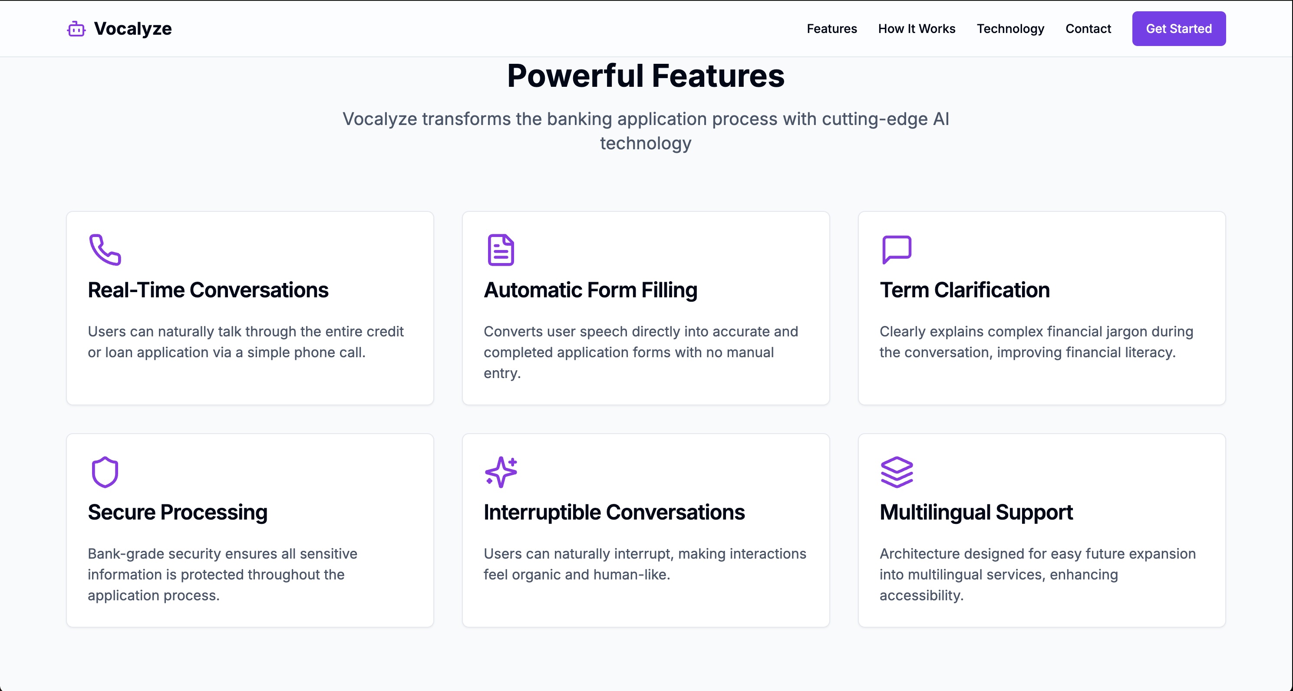Click the phone icon for Real-Time Conversations
This screenshot has height=691, width=1293.
click(x=105, y=250)
